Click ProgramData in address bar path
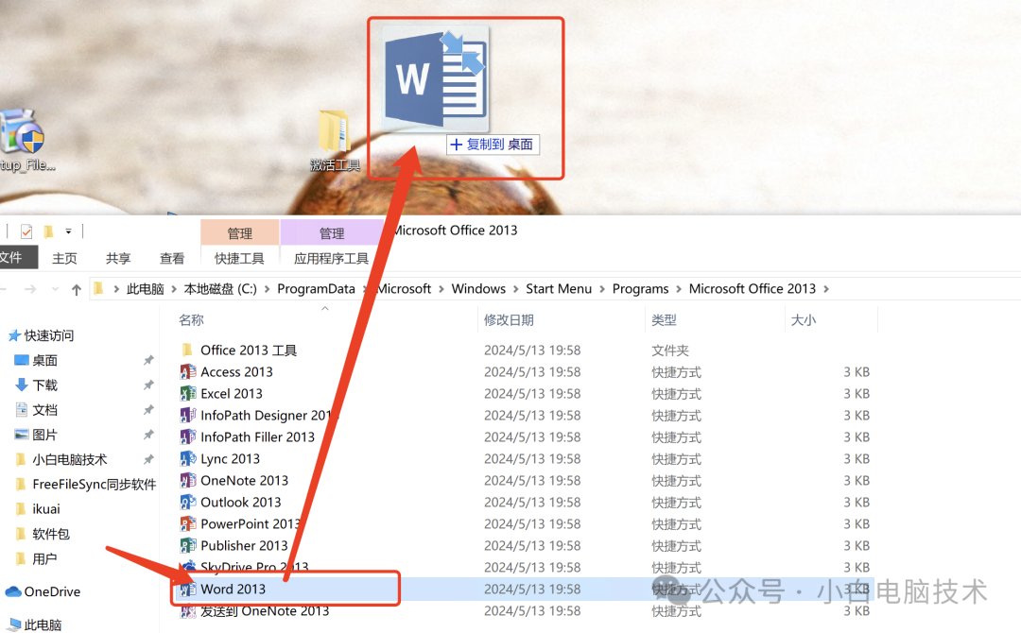This screenshot has width=1021, height=633. [317, 289]
